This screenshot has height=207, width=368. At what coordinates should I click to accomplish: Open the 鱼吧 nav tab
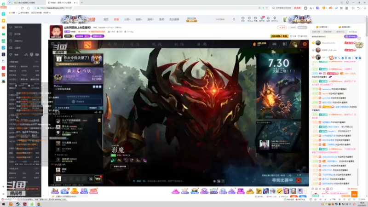[161, 19]
